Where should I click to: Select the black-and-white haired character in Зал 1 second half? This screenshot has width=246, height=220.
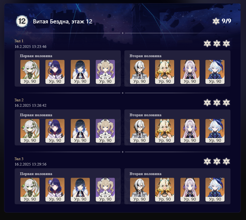click(140, 72)
